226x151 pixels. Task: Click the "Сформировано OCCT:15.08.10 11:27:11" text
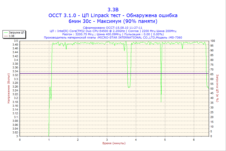point(112,28)
